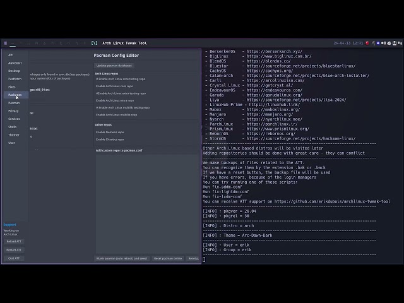Click inside the custom repo text area
404x303 pixels.
point(147,204)
